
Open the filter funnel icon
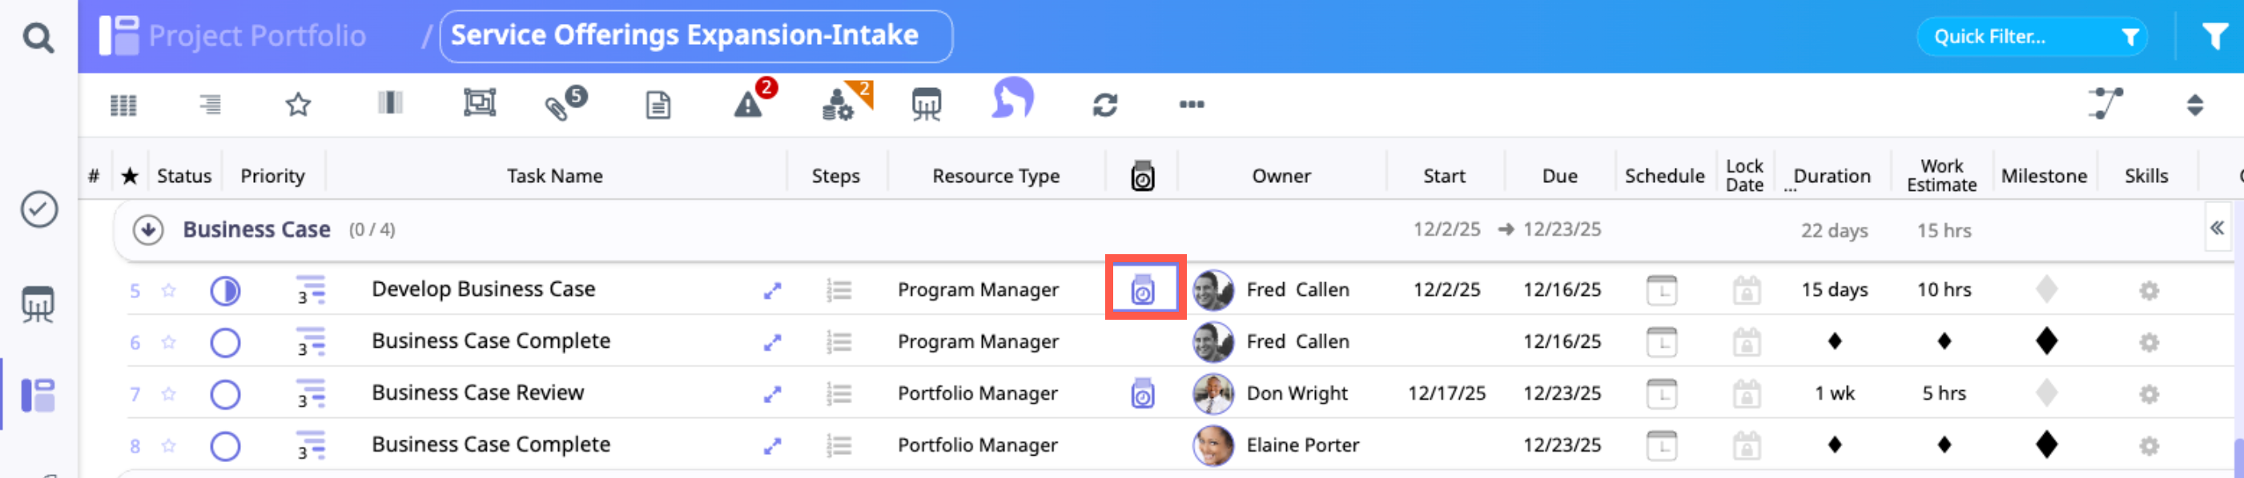(2214, 37)
